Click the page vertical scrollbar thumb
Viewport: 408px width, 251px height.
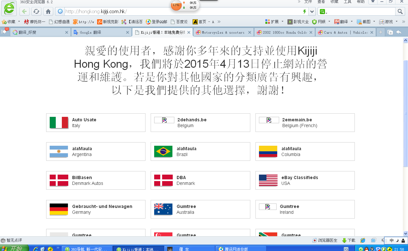(x=405, y=113)
